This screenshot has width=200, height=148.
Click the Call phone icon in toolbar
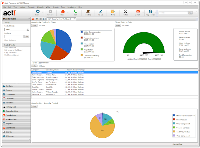click(x=75, y=12)
